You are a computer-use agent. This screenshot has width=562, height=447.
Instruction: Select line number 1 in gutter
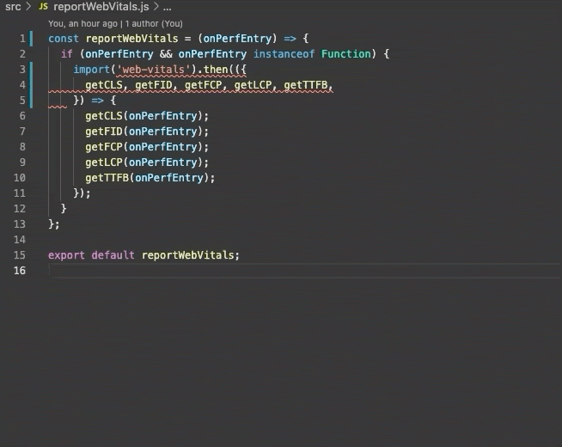[x=22, y=39]
